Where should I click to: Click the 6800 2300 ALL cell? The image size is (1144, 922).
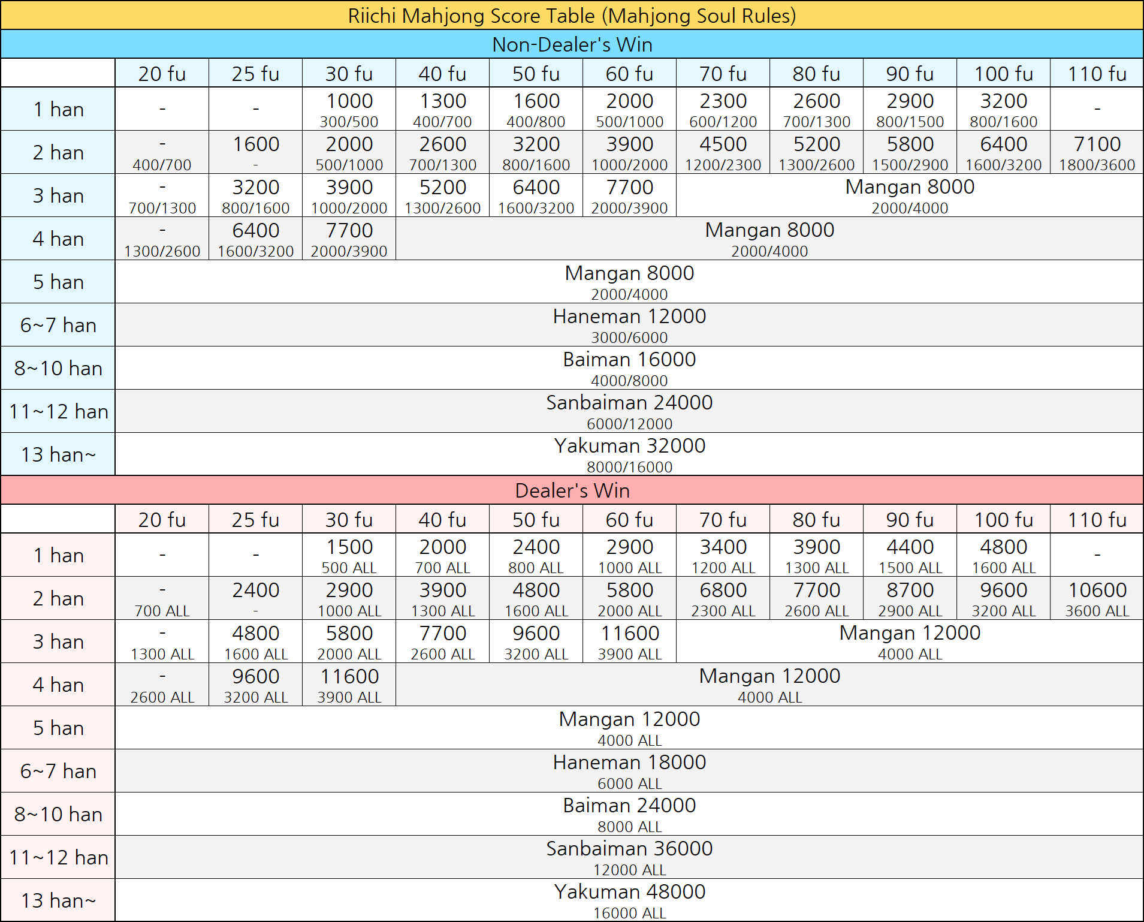pyautogui.click(x=723, y=598)
